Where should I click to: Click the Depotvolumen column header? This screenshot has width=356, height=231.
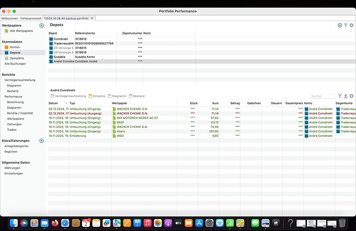[x=132, y=33]
